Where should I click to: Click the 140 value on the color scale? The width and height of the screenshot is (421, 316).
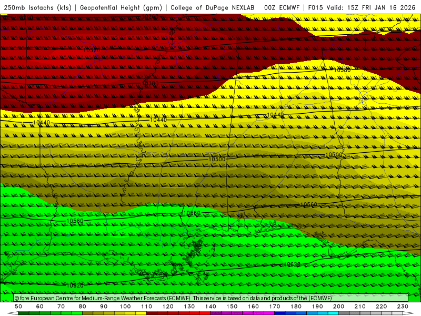(x=210, y=307)
